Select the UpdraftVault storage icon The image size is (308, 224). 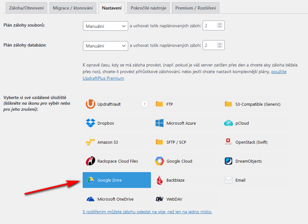point(90,104)
